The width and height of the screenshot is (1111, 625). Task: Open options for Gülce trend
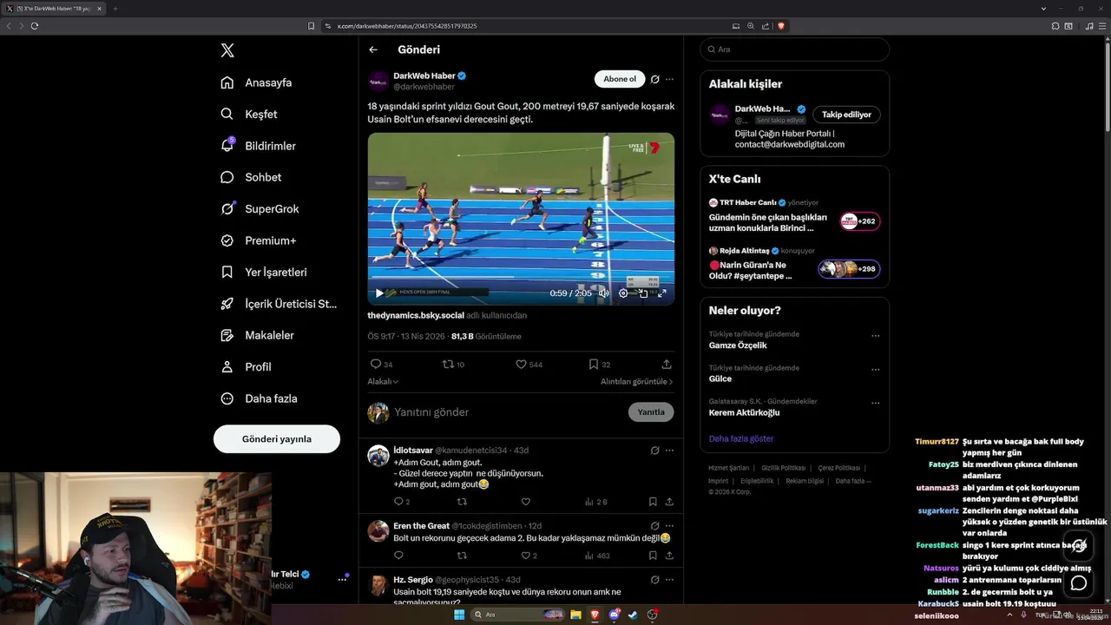tap(875, 369)
